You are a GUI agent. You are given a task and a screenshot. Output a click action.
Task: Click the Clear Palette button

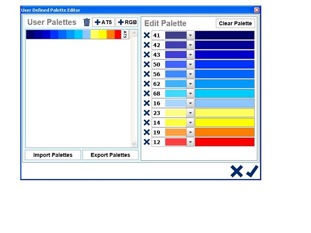pos(235,23)
